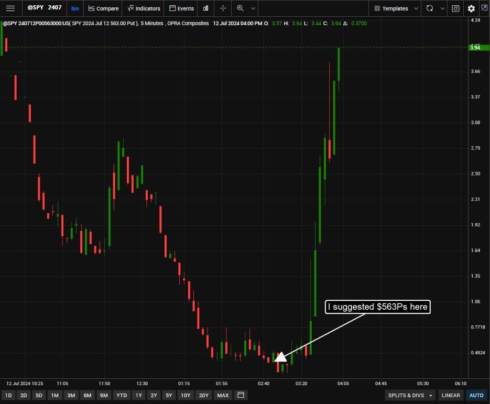Select the MAX range
This screenshot has width=490, height=404.
[x=223, y=395]
